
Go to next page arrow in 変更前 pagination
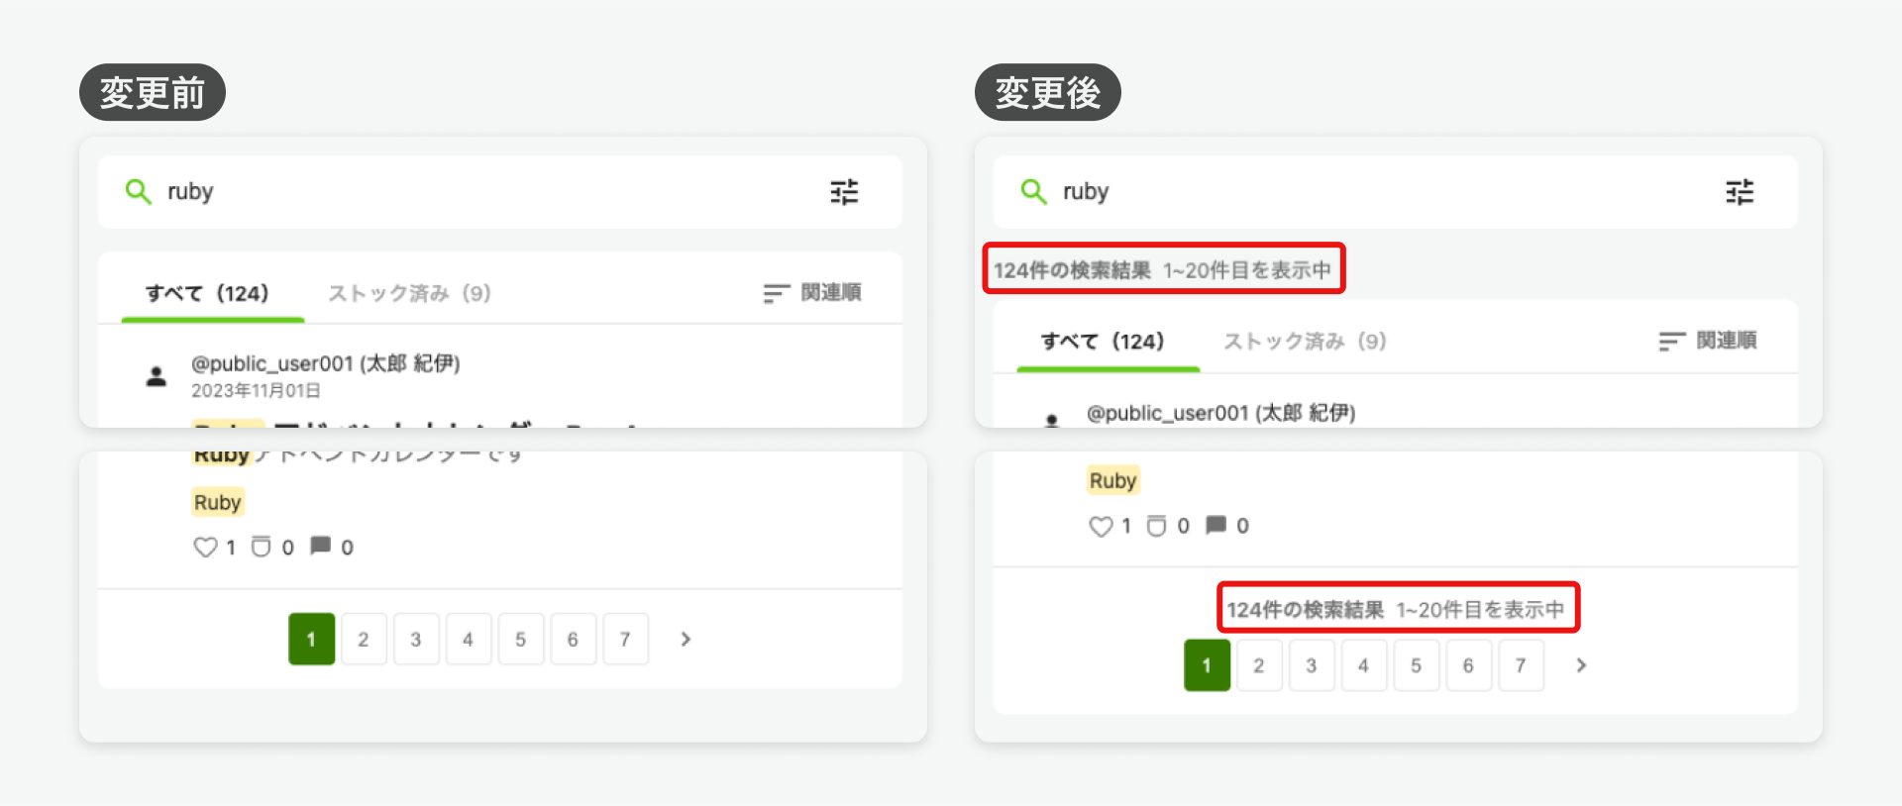(686, 640)
